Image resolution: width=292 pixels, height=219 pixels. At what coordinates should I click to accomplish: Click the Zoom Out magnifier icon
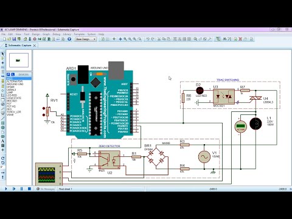[x=130, y=39]
